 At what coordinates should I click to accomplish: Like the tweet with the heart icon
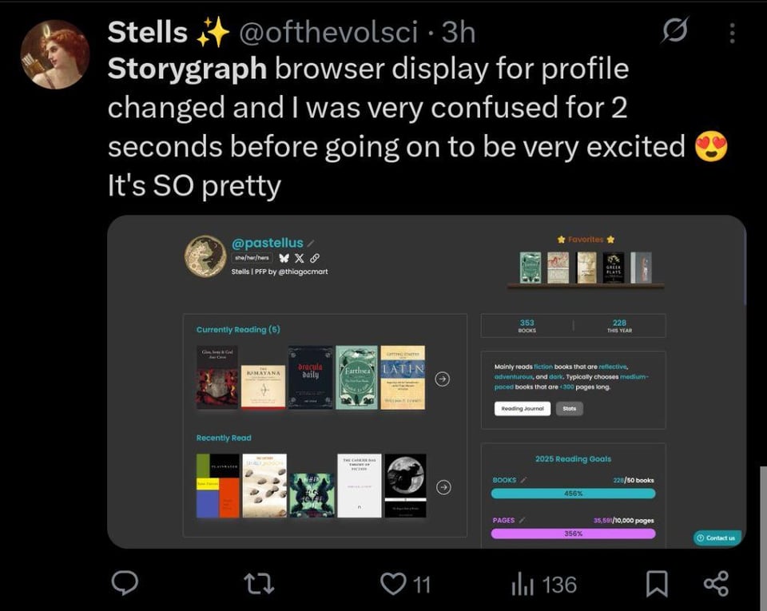[393, 584]
